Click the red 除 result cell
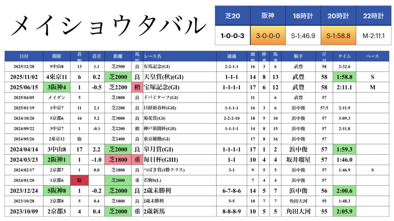 82,180
